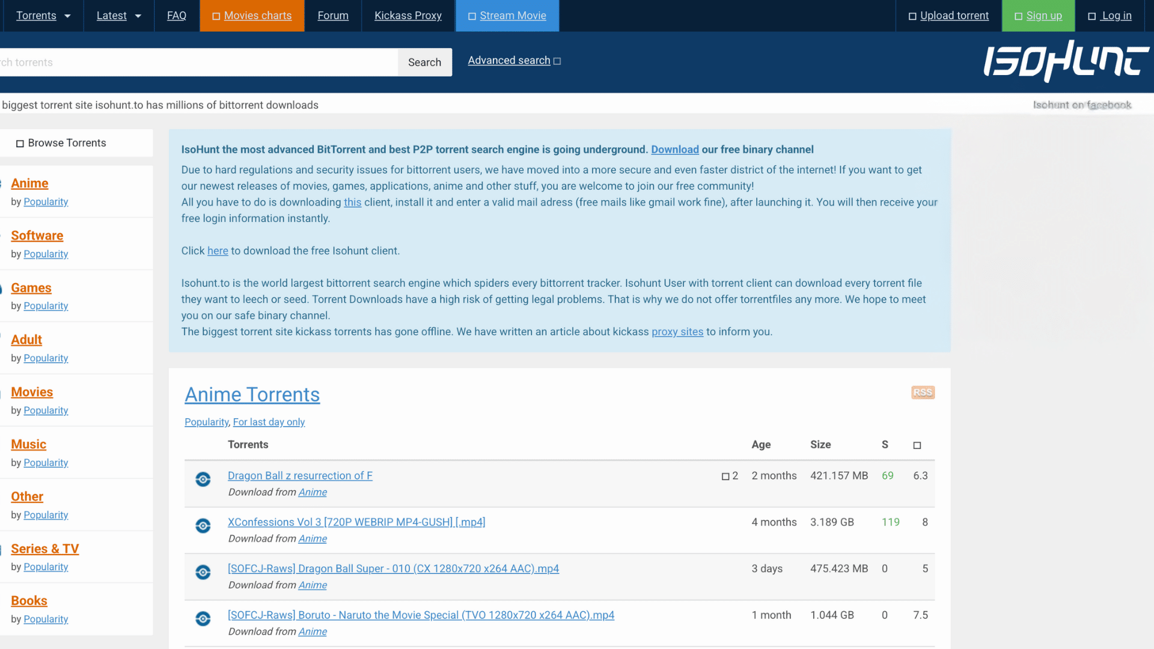Screen dimensions: 1154x649
Task: Click Anime link under XConfessions row
Action: (x=313, y=538)
